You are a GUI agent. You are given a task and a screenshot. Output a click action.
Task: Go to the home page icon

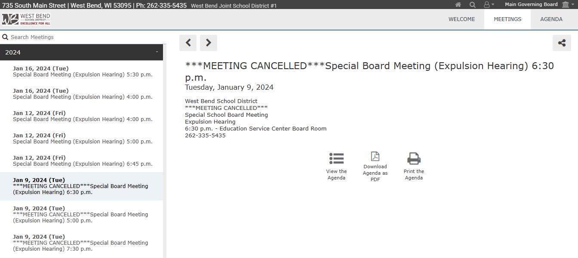(458, 5)
